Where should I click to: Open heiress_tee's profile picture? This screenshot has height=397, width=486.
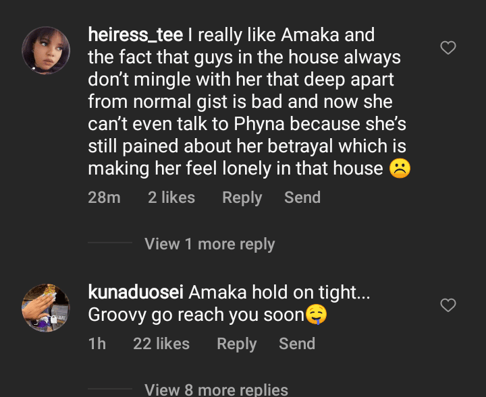pyautogui.click(x=46, y=51)
